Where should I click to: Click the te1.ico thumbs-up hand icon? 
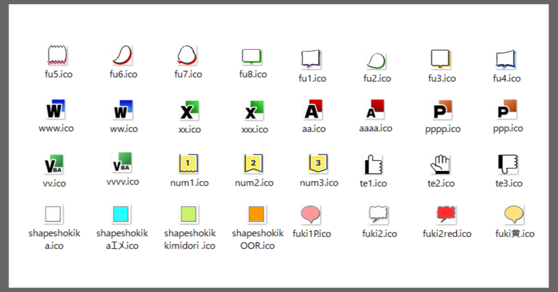click(373, 165)
